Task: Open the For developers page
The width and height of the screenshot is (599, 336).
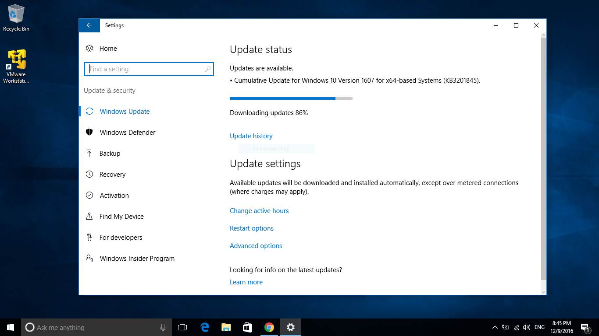Action: point(121,237)
